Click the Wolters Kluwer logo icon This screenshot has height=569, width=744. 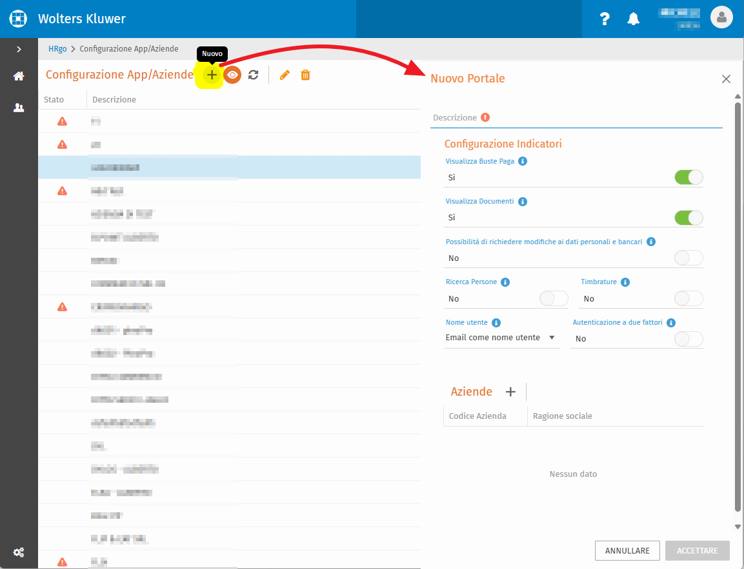(19, 19)
